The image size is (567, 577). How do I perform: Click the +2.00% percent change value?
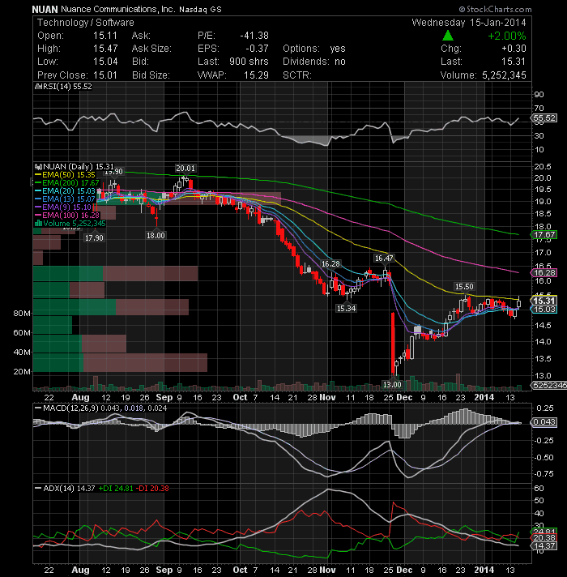[x=507, y=36]
